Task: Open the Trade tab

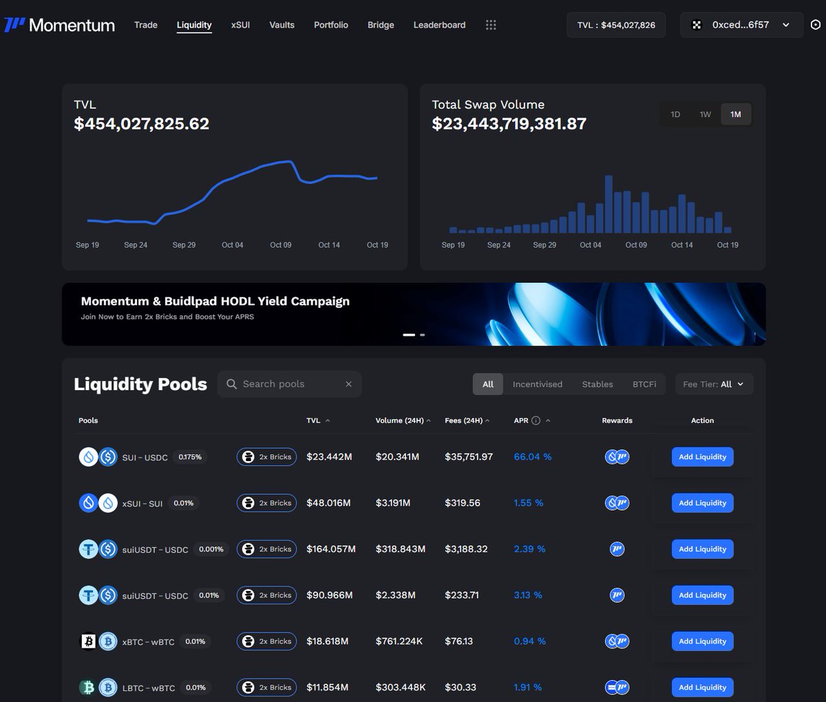Action: [x=146, y=25]
